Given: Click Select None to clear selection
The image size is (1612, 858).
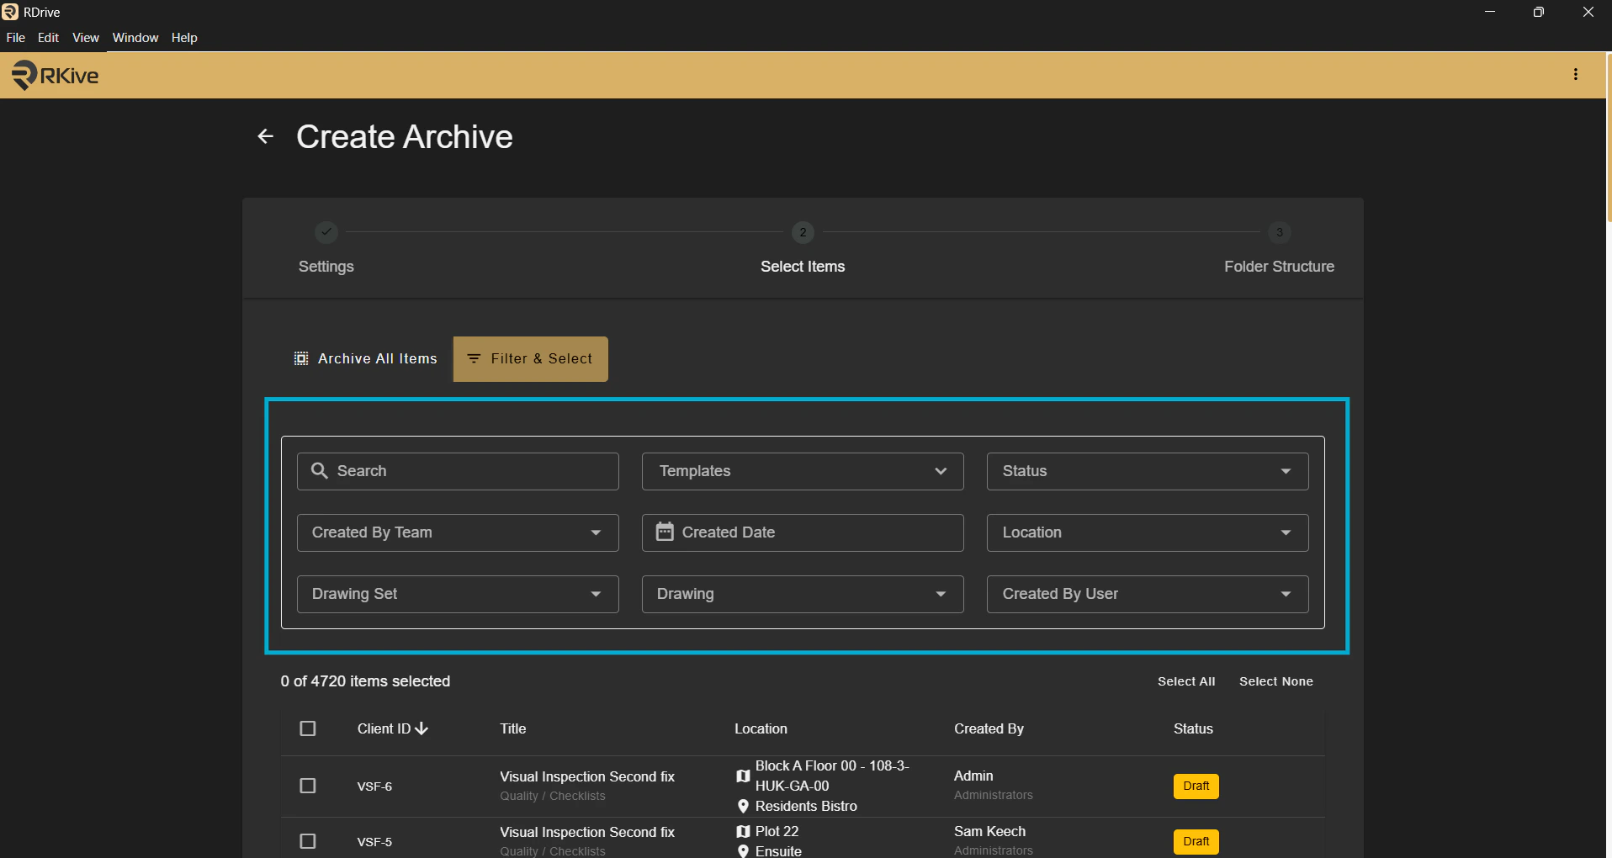Looking at the screenshot, I should click(1275, 681).
